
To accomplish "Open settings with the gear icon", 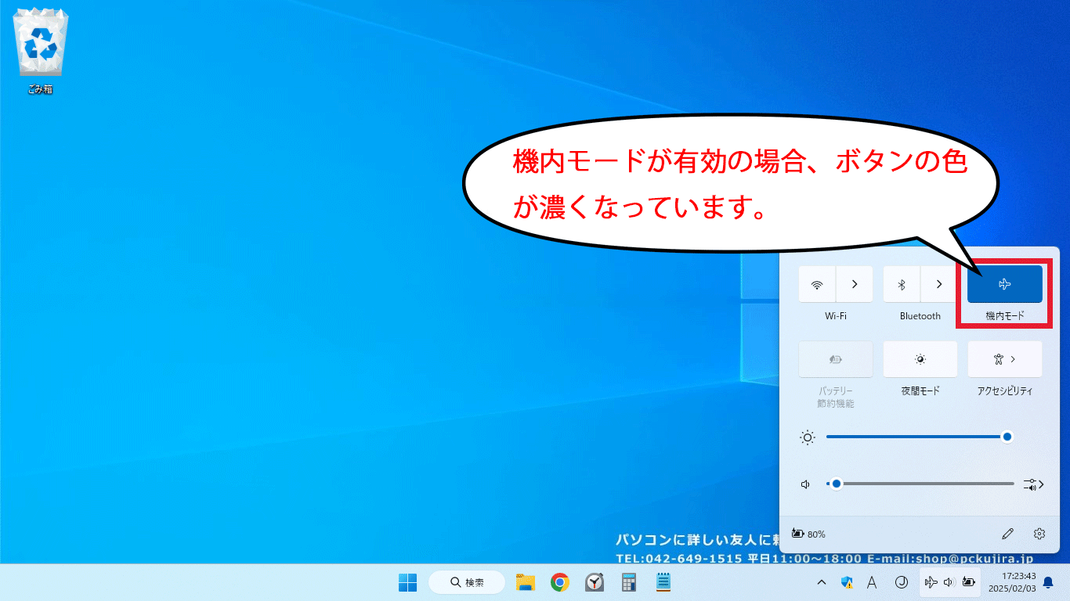I will [x=1039, y=534].
